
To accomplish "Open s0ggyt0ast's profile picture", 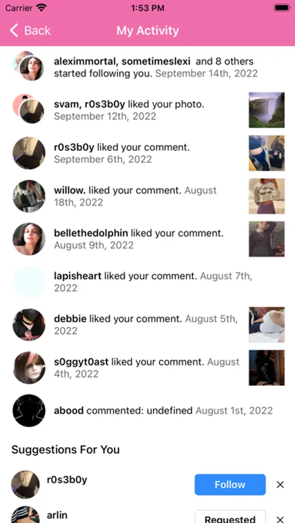I will [x=29, y=368].
